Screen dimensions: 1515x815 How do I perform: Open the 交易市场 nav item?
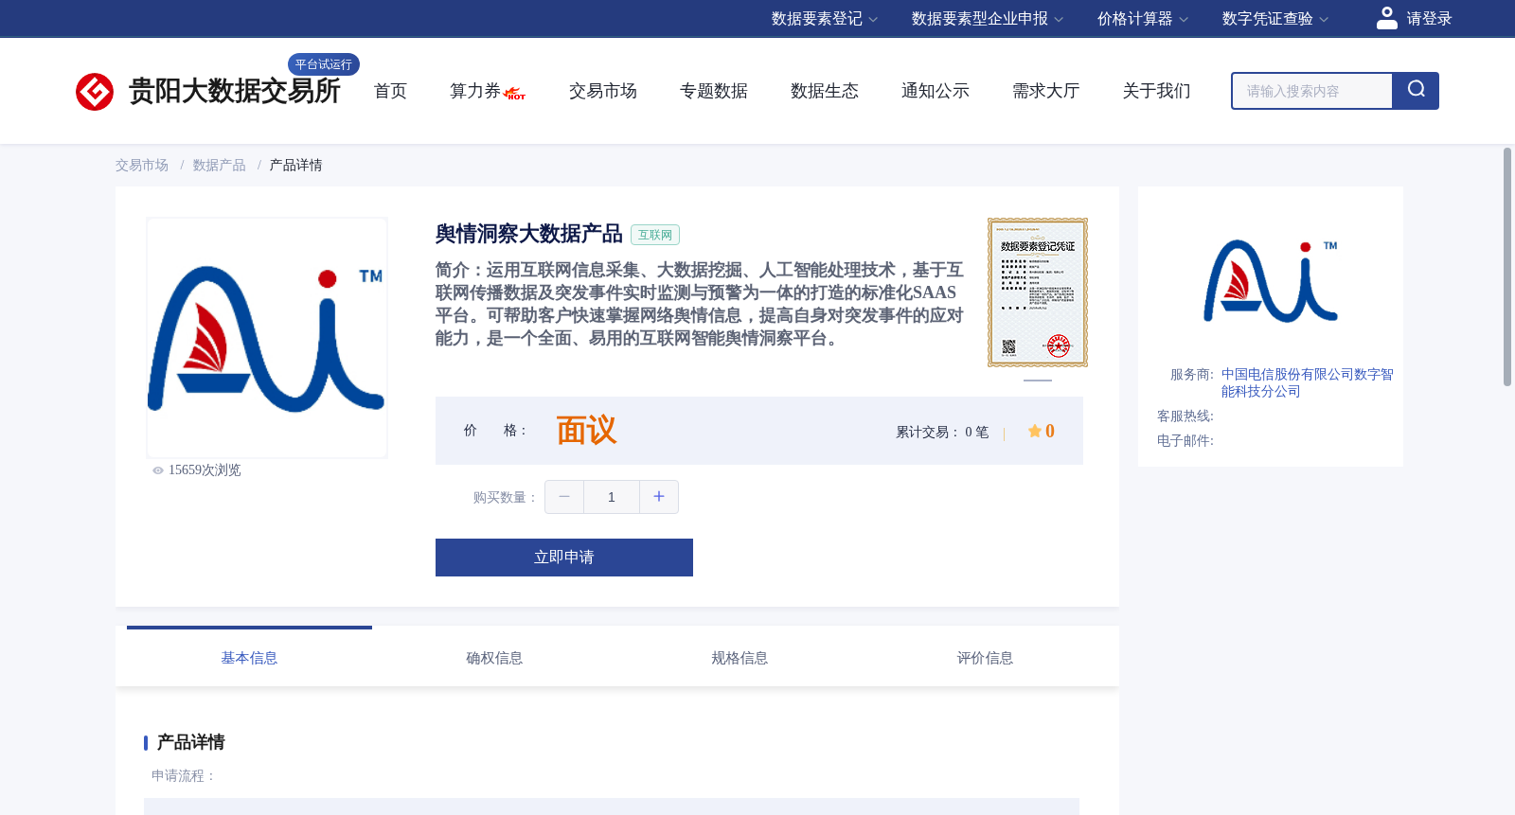pos(603,91)
